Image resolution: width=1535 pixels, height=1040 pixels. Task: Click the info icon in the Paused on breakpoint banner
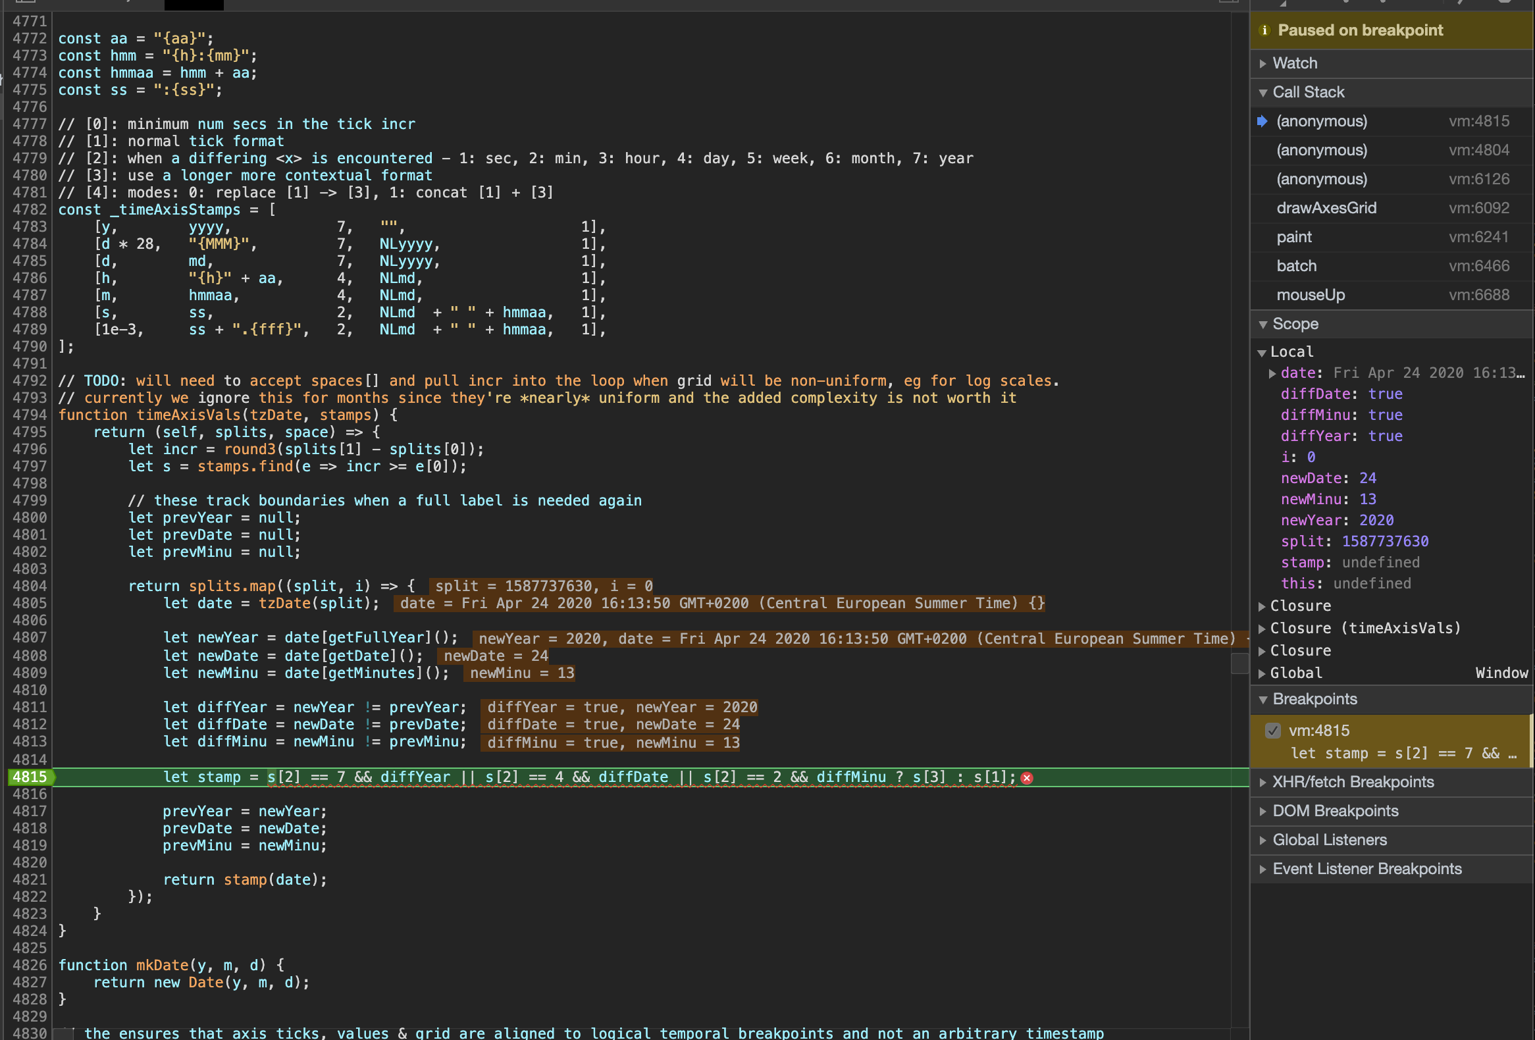click(x=1264, y=30)
